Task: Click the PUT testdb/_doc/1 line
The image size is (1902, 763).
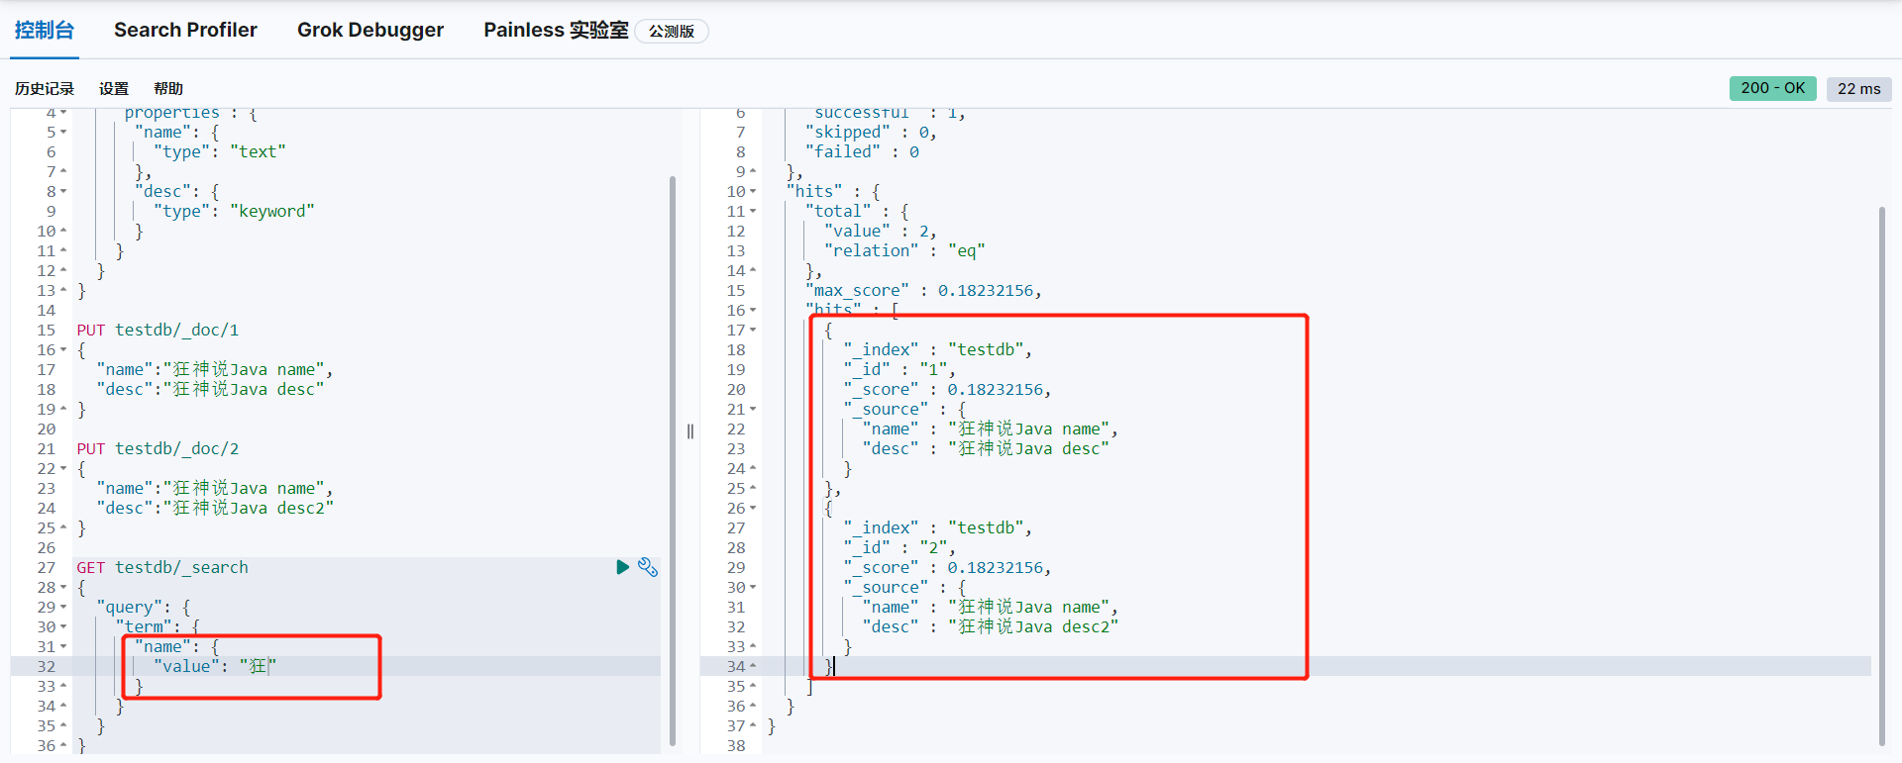Action: click(158, 330)
